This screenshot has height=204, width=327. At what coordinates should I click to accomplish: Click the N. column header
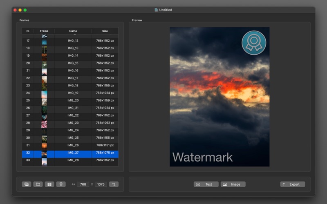pos(28,31)
